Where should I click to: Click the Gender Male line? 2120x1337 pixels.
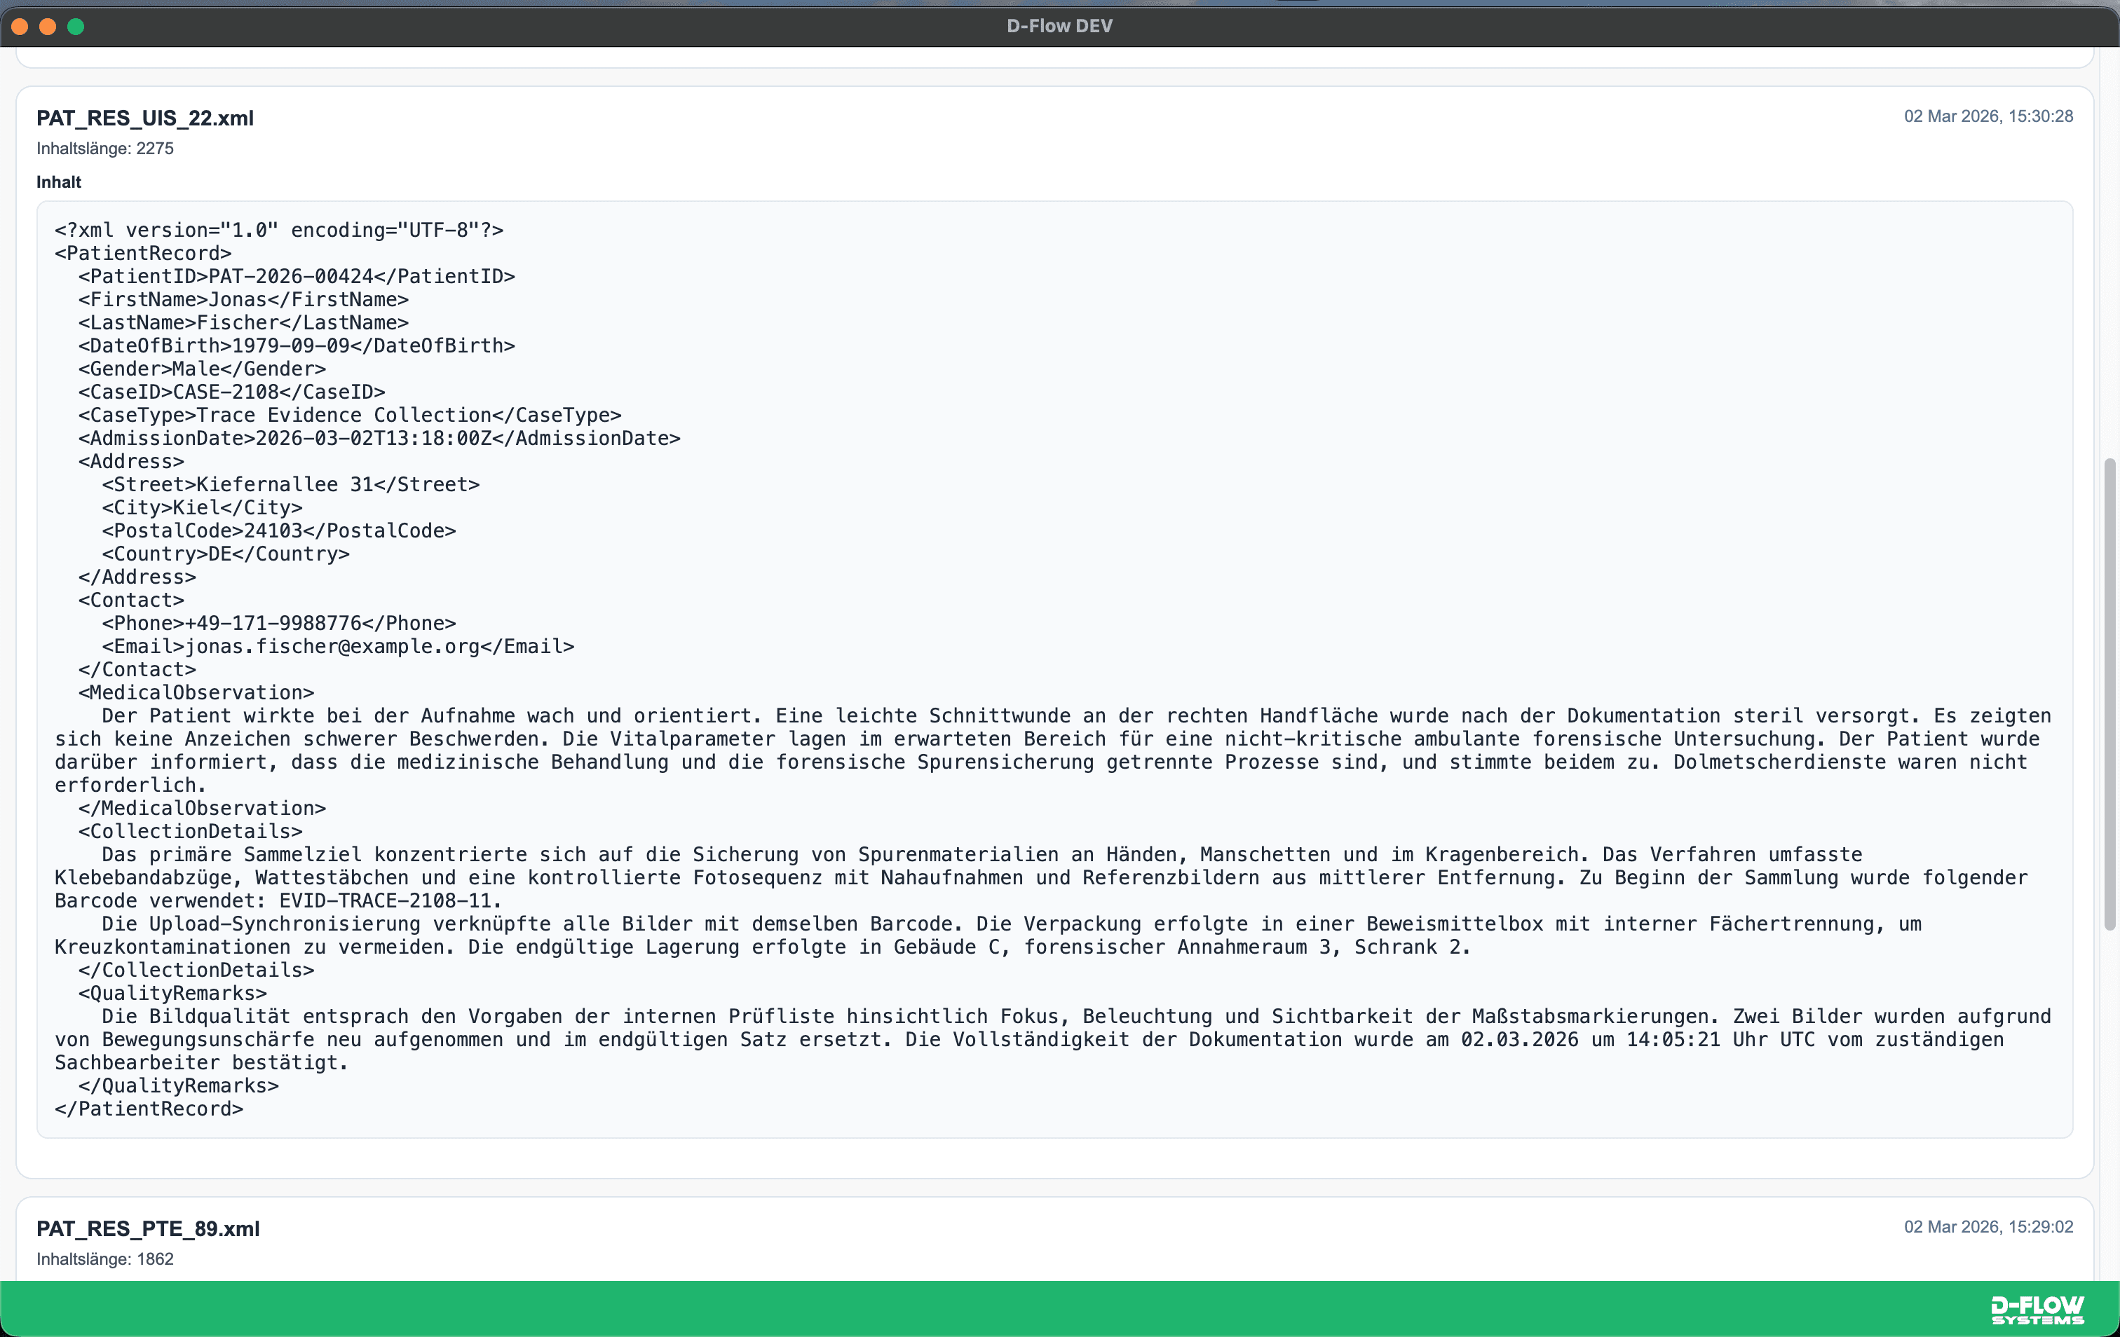coord(203,369)
